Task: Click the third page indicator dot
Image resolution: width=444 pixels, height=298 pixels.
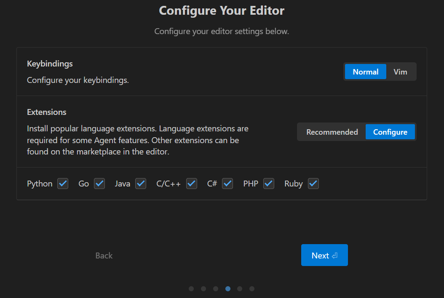Action: 216,289
